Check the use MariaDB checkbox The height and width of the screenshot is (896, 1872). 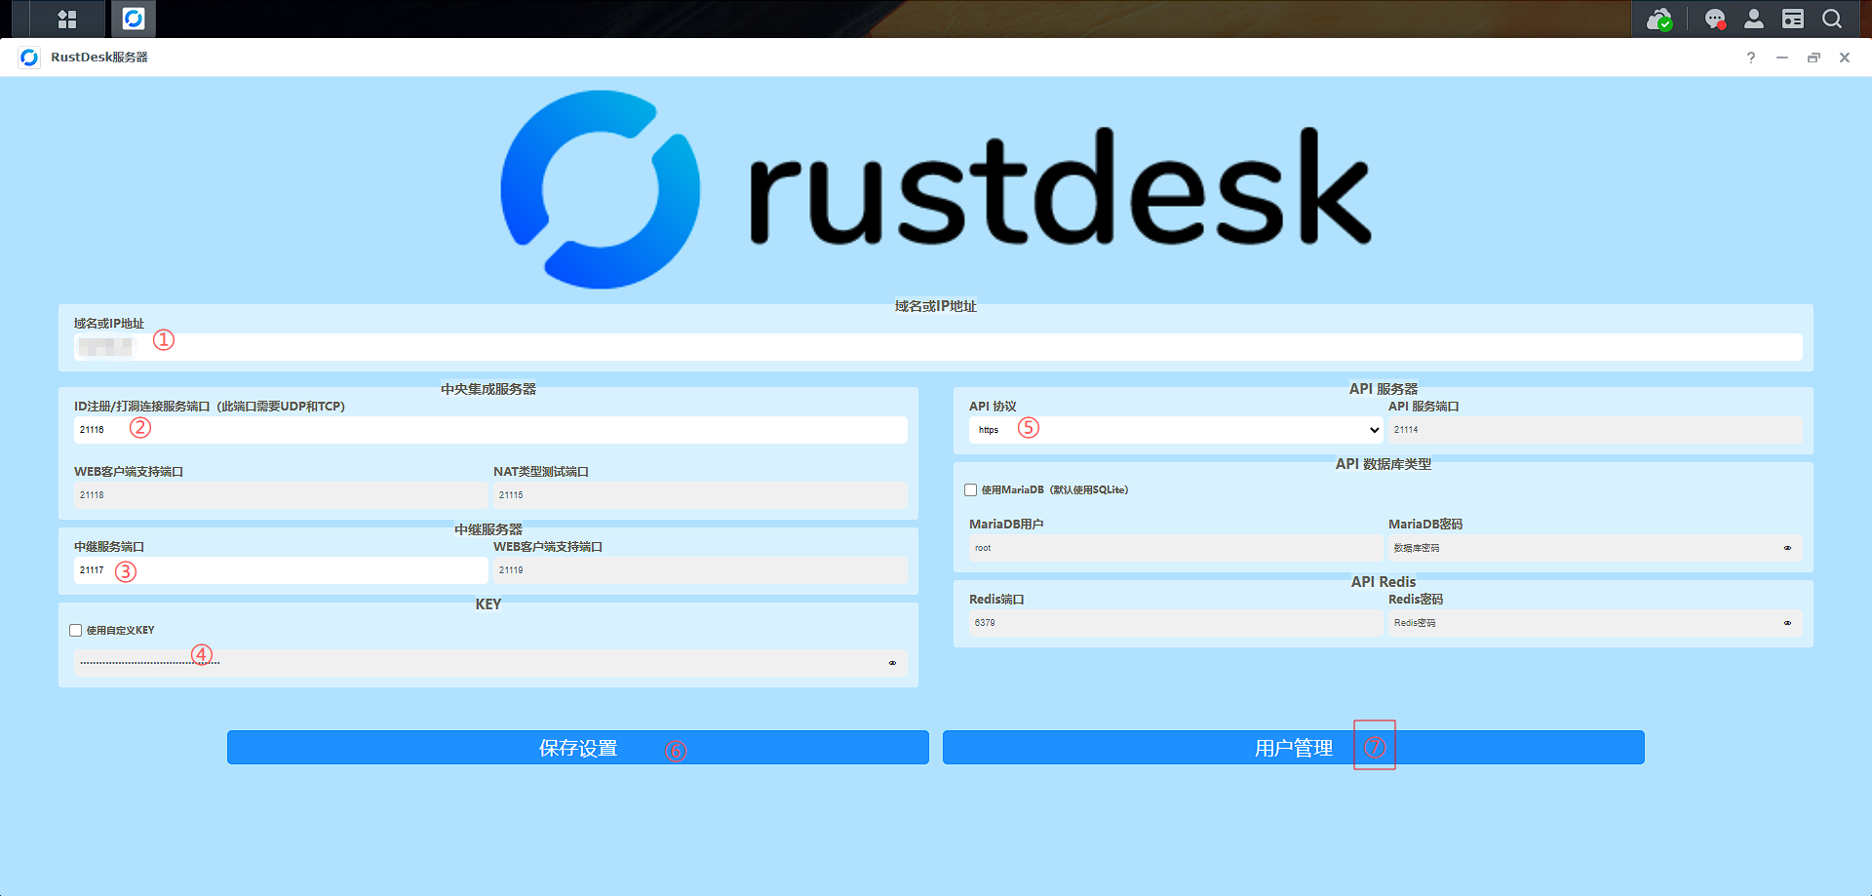tap(971, 489)
